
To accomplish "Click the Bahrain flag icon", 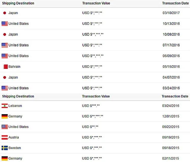I will (5, 67).
